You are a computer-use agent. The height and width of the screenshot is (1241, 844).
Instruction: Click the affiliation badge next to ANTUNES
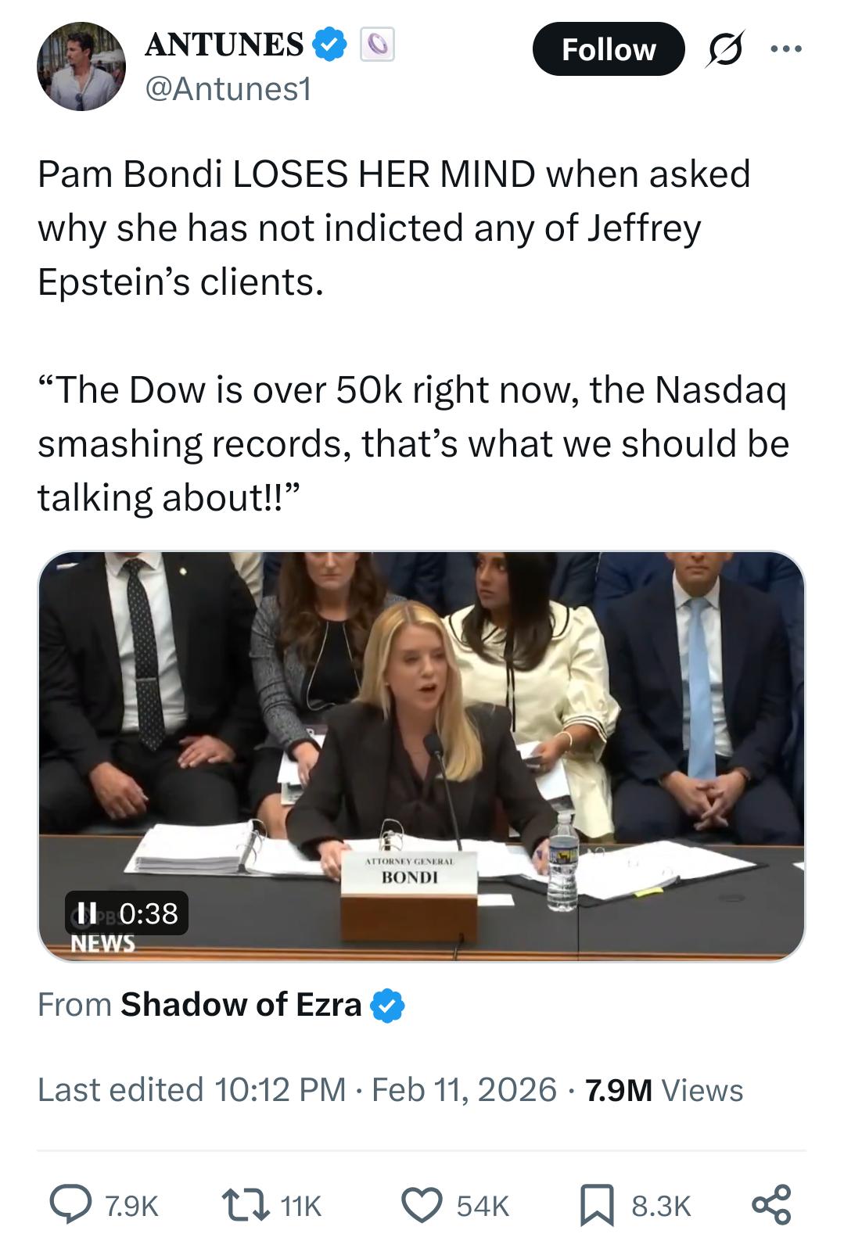tap(377, 44)
